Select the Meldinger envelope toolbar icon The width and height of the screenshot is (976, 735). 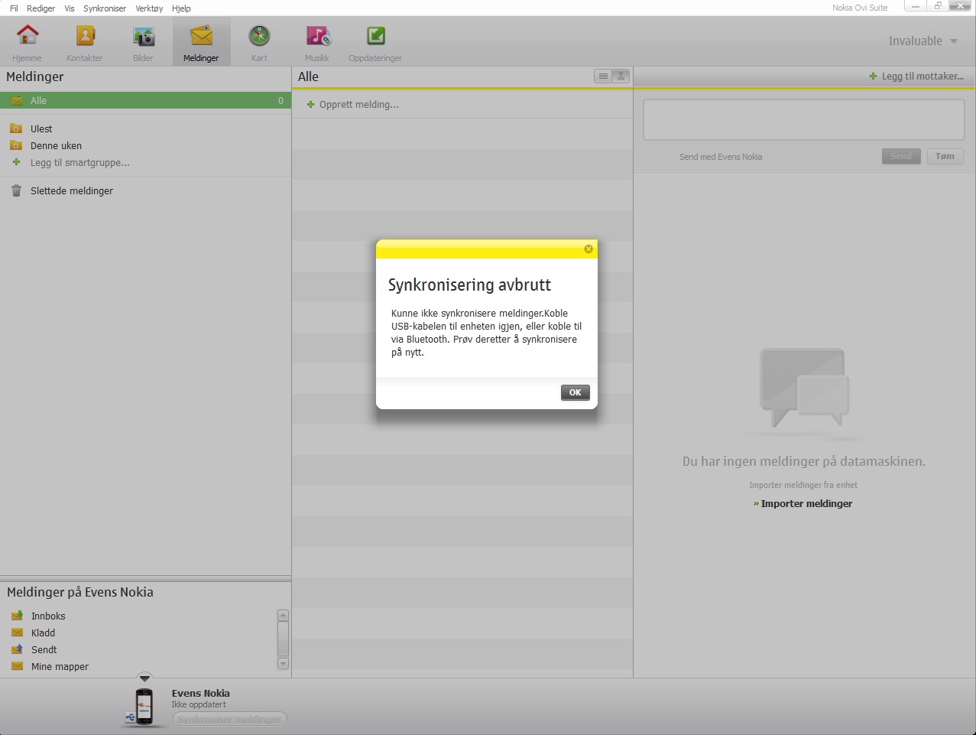pos(201,35)
